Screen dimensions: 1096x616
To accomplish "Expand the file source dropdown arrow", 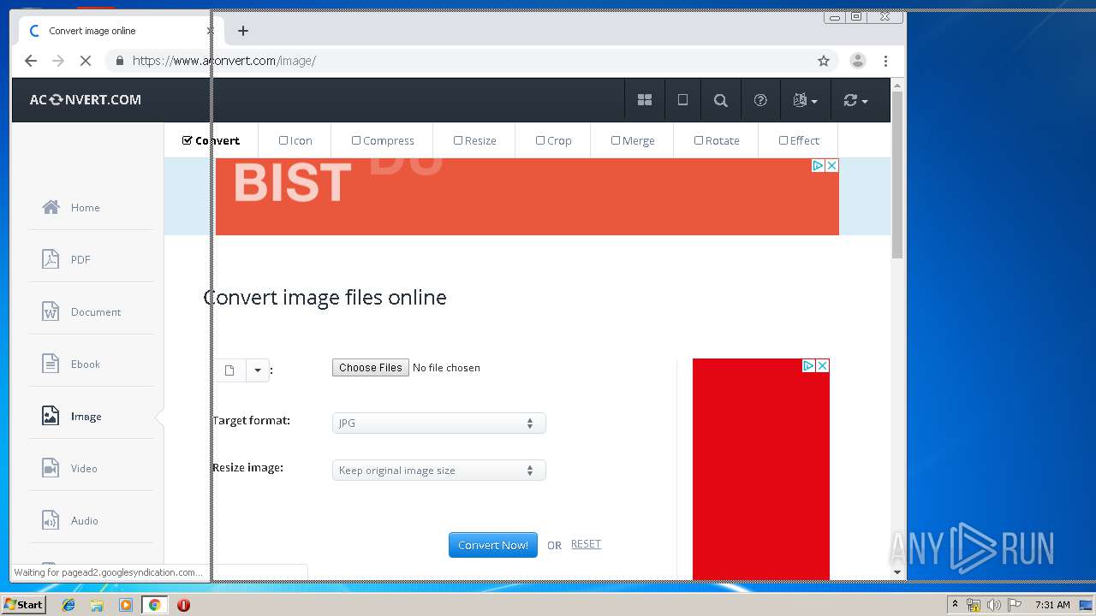I will pyautogui.click(x=258, y=370).
